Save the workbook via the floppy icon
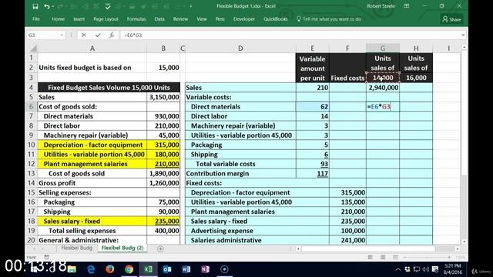Screen dimensions: 493x277 (x=35, y=6)
